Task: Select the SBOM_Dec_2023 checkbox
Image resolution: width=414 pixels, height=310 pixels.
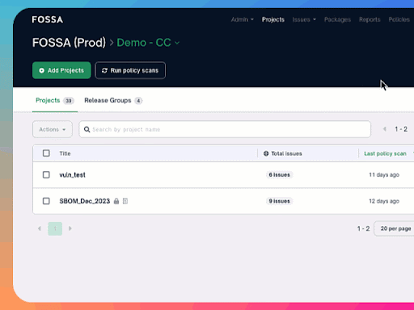Action: (46, 201)
